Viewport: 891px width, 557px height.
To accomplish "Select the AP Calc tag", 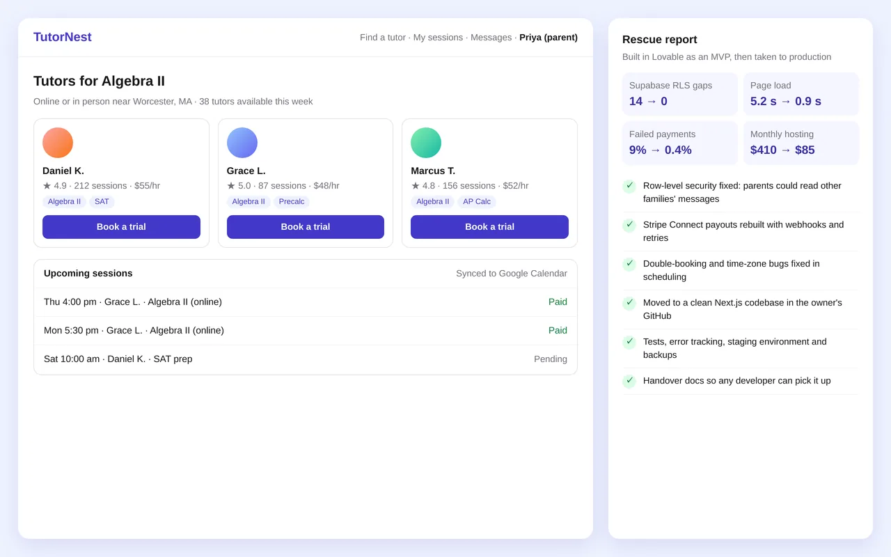I will point(477,202).
